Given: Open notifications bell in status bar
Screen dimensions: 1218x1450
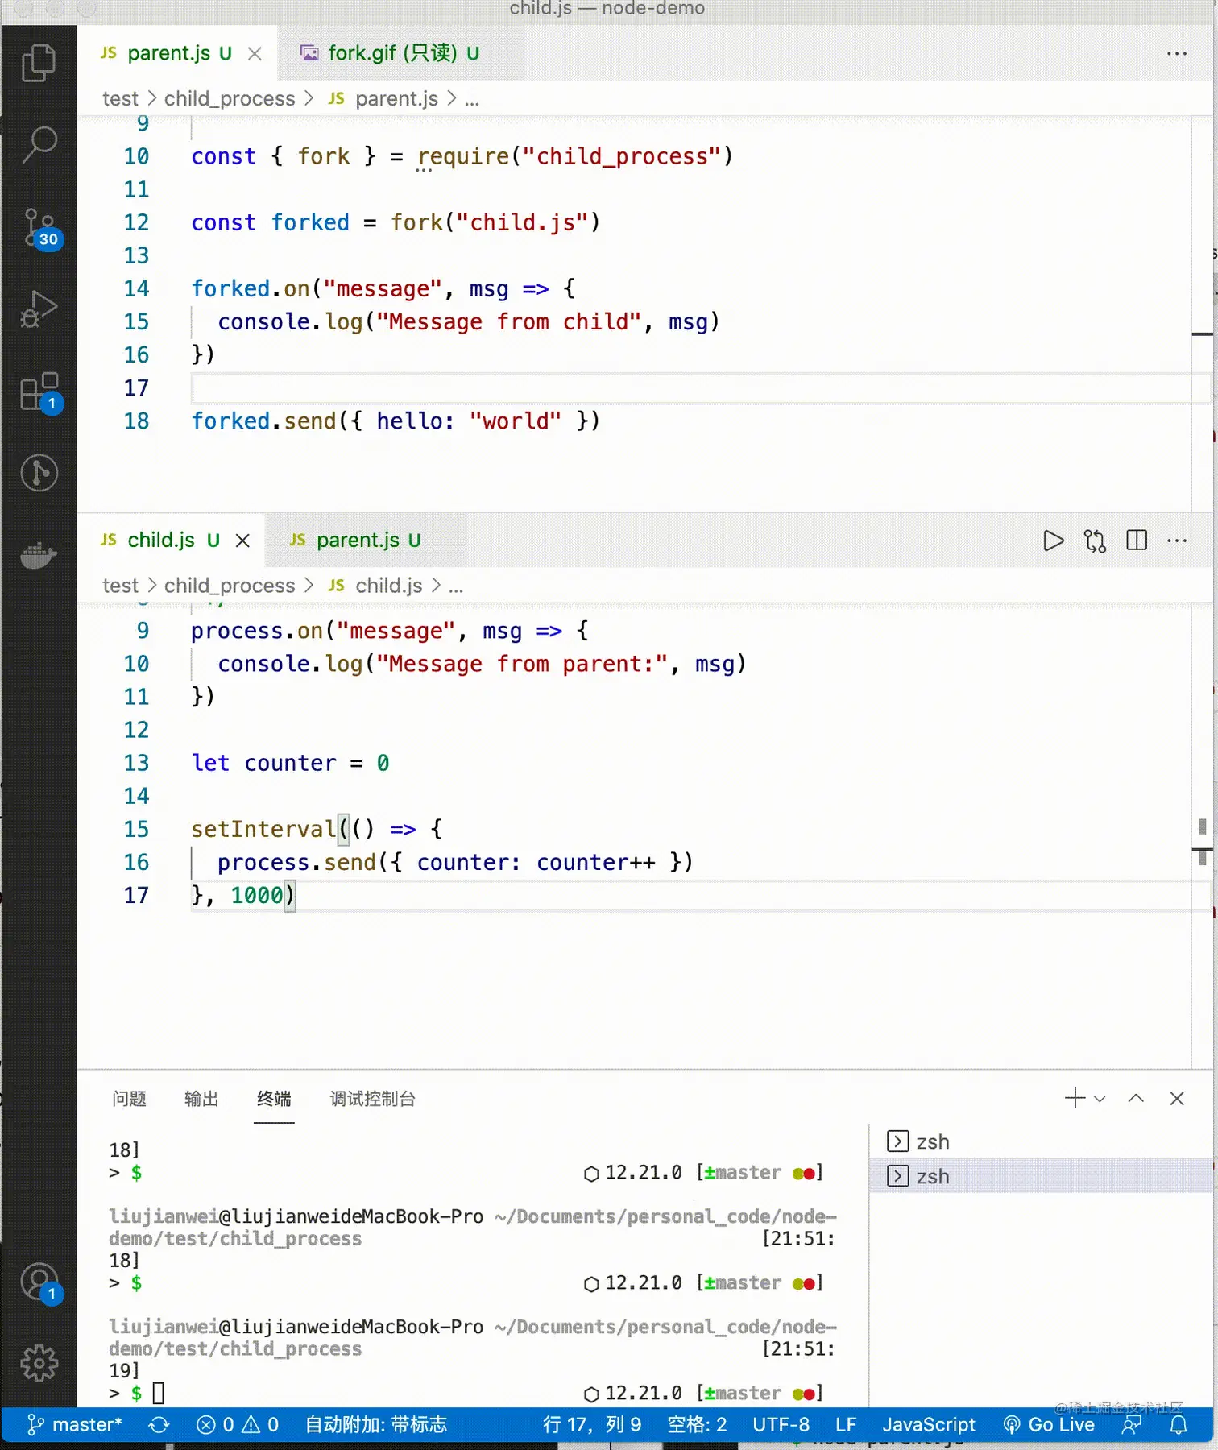Looking at the screenshot, I should [1179, 1425].
